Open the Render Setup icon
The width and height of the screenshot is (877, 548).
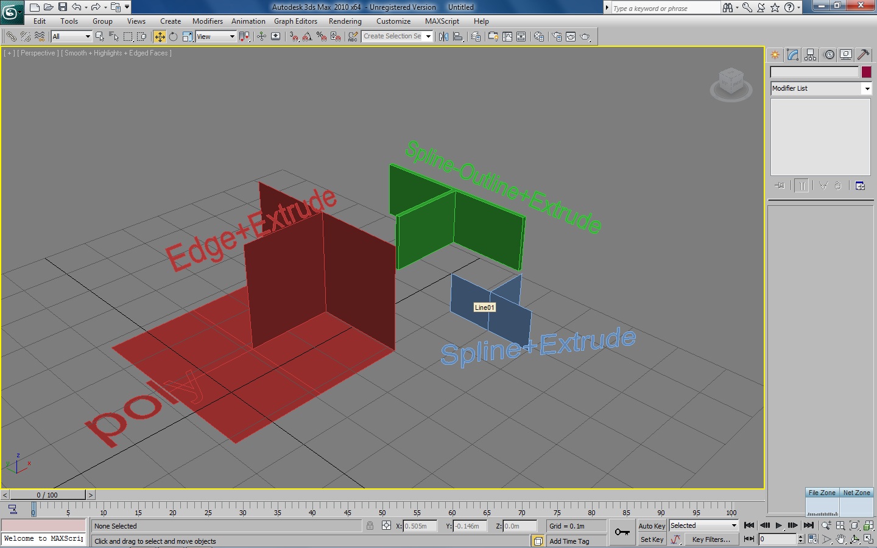pyautogui.click(x=557, y=37)
